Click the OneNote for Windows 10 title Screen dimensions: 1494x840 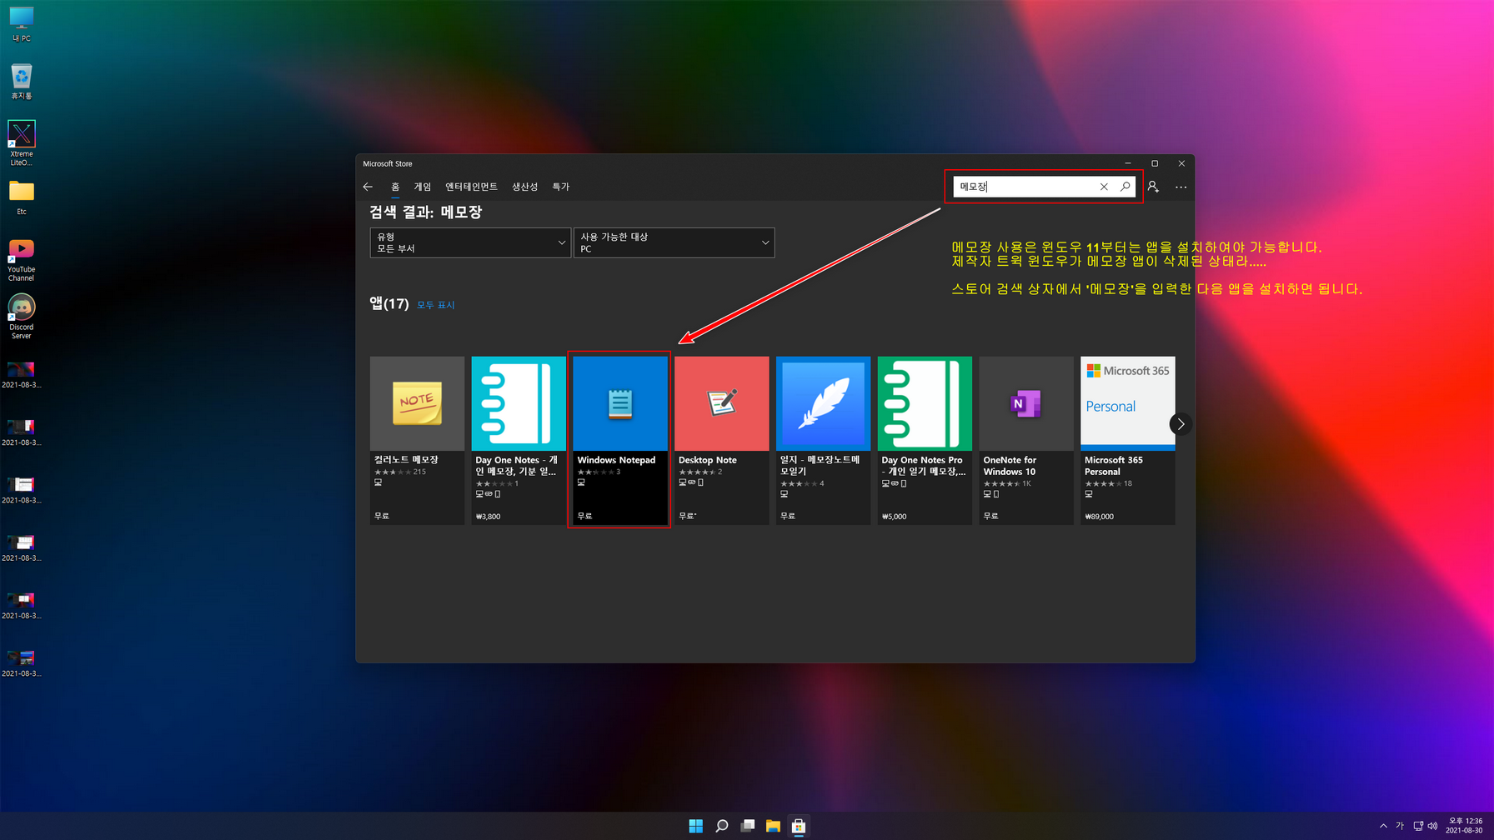(1010, 466)
